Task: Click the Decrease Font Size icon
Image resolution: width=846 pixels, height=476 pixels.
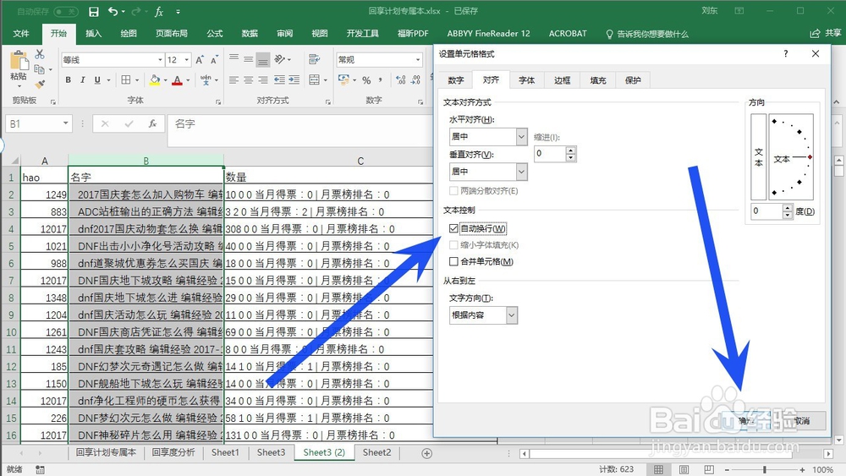Action: [214, 60]
